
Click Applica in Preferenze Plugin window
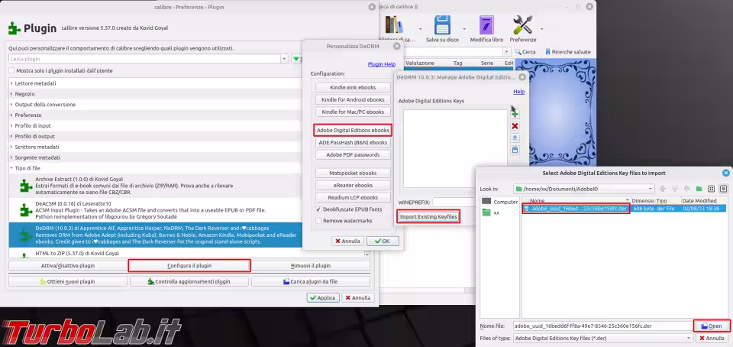click(321, 297)
